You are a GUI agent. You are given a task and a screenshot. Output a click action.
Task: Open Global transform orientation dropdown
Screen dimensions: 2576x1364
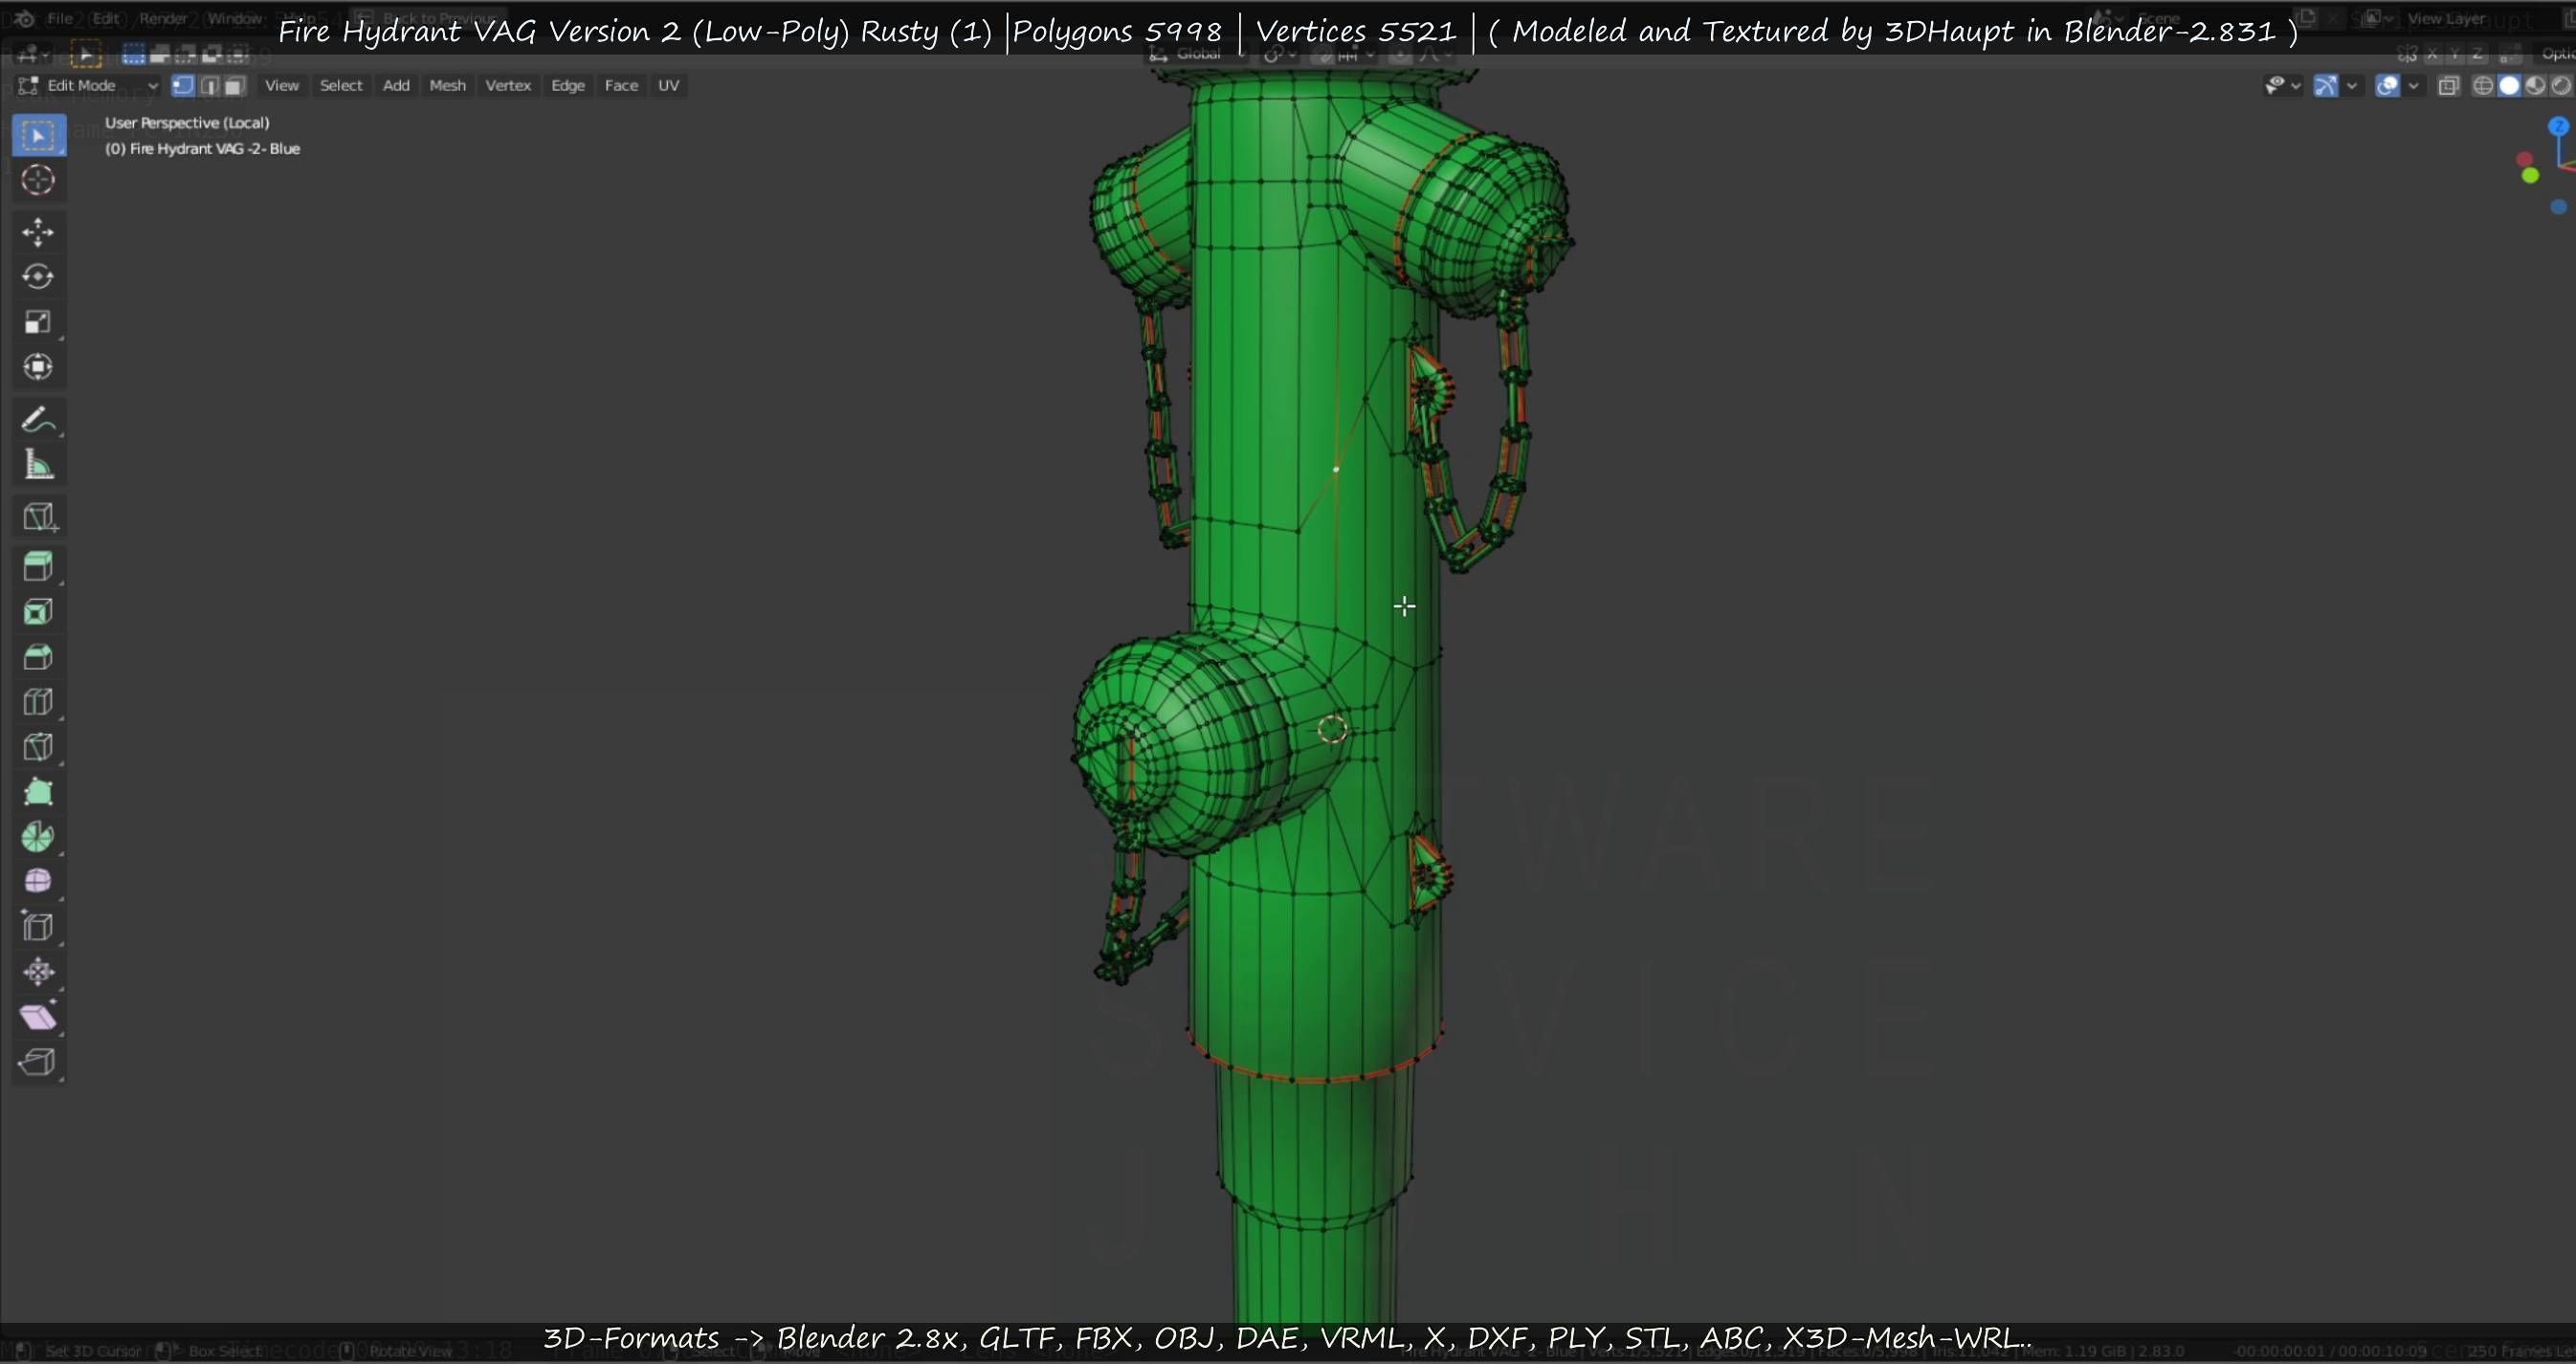[1197, 54]
